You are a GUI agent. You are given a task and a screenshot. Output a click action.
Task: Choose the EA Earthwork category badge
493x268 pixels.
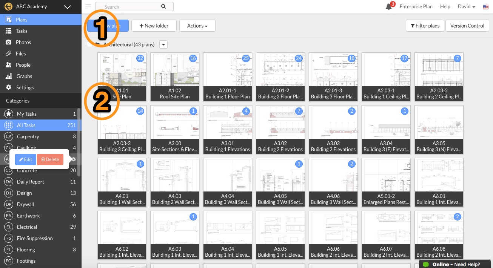pos(9,216)
